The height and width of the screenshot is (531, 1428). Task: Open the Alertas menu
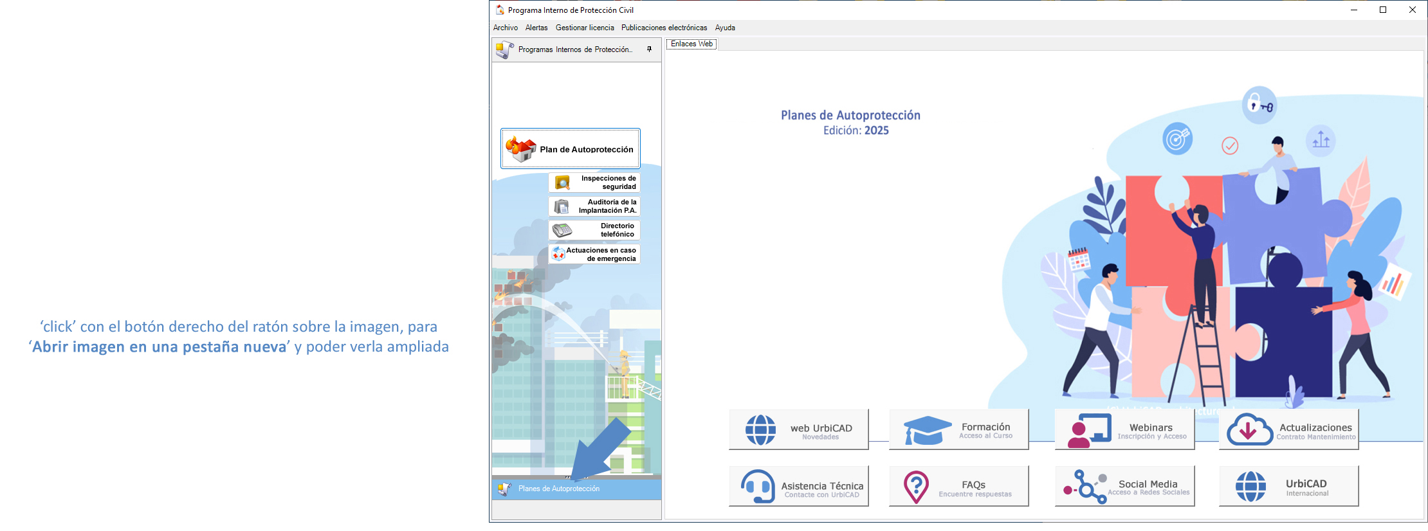point(536,28)
